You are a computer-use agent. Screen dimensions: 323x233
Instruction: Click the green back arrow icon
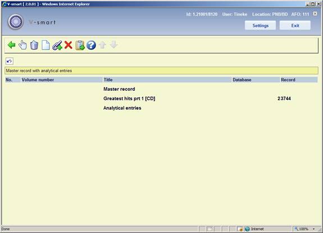point(11,45)
